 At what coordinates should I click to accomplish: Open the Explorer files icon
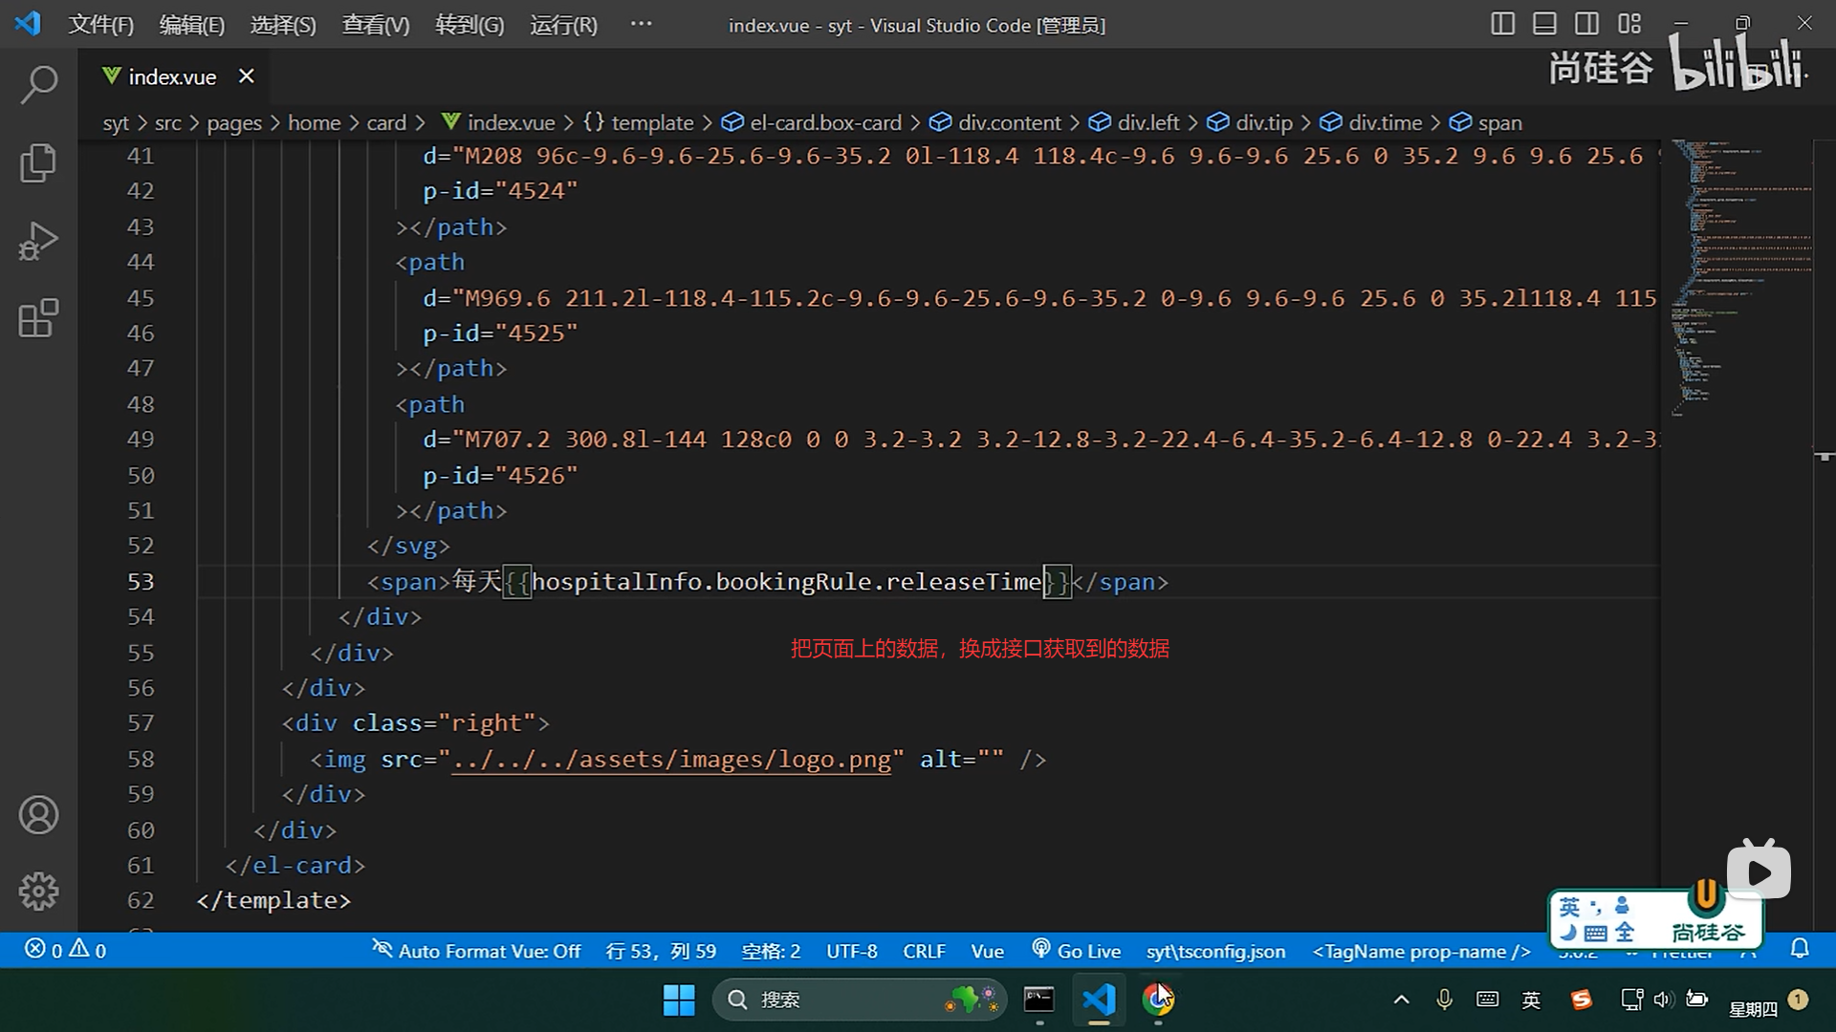click(38, 162)
